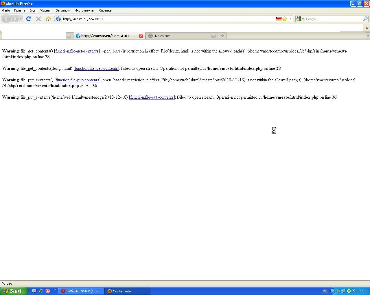Open a new tab with plus button
Viewport: 370px width, 295px height.
(222, 36)
